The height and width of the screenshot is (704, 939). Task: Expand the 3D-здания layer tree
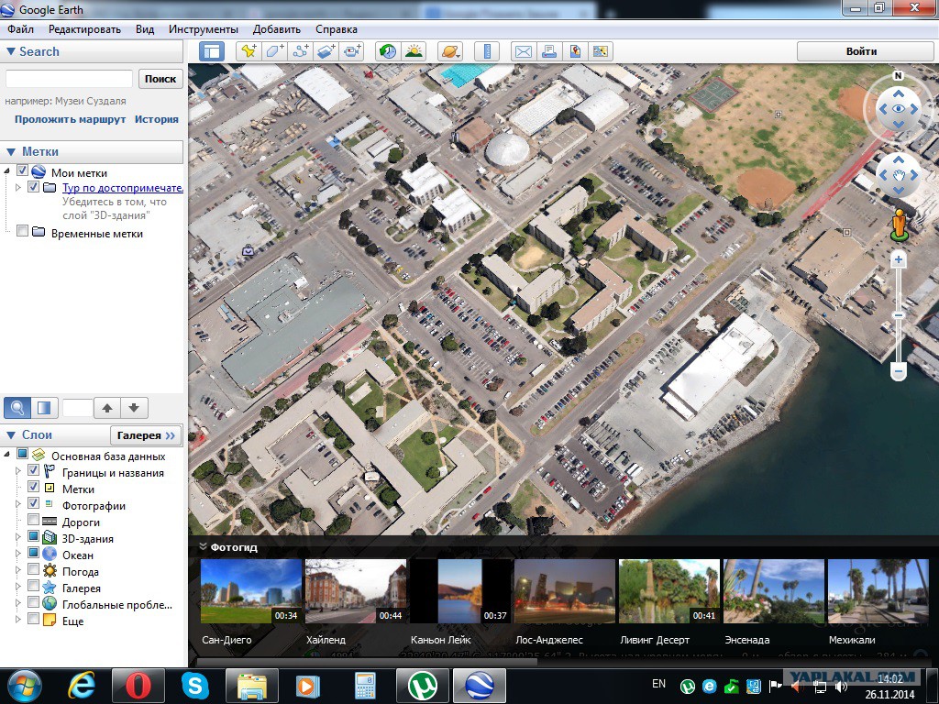18,537
